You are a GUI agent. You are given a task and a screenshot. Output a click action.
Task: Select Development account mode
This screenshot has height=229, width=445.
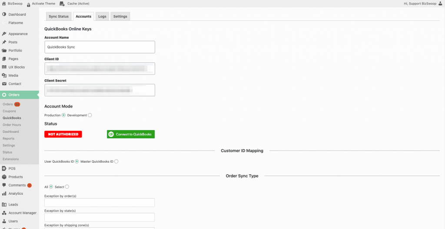pyautogui.click(x=90, y=115)
